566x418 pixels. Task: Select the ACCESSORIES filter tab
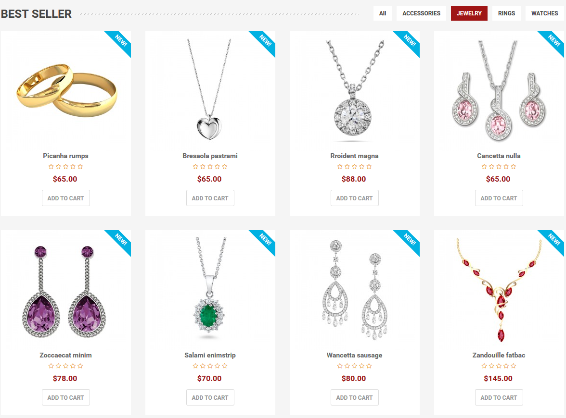[x=421, y=13]
